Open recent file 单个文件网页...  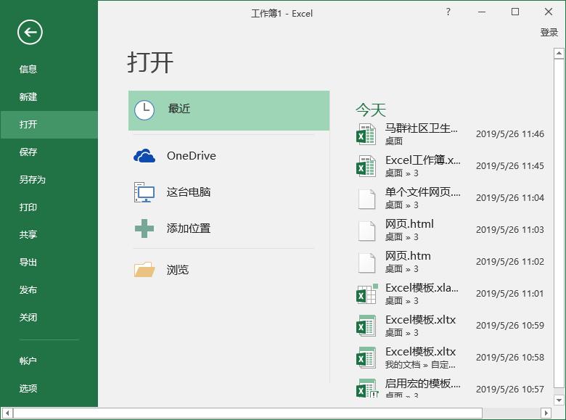point(451,198)
